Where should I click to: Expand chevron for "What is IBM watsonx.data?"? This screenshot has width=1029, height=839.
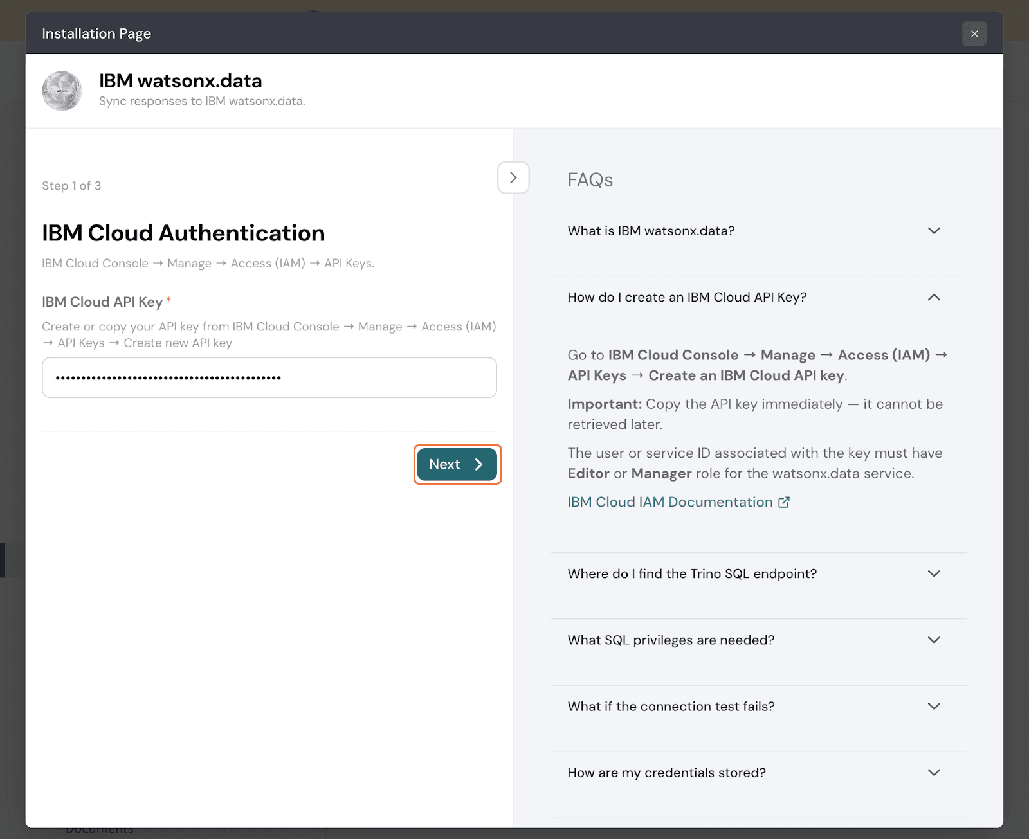(x=934, y=231)
